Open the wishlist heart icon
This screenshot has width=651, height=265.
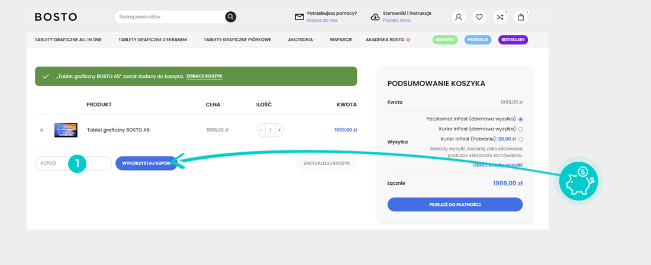479,17
